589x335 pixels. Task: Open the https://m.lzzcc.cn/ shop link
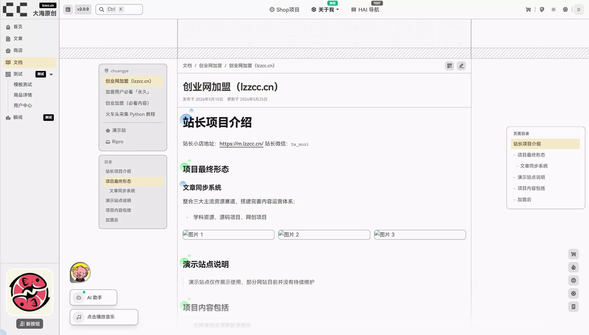(x=241, y=144)
